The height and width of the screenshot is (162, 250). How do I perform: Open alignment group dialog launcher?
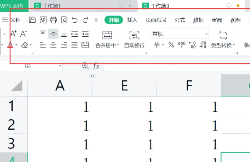tap(146, 53)
